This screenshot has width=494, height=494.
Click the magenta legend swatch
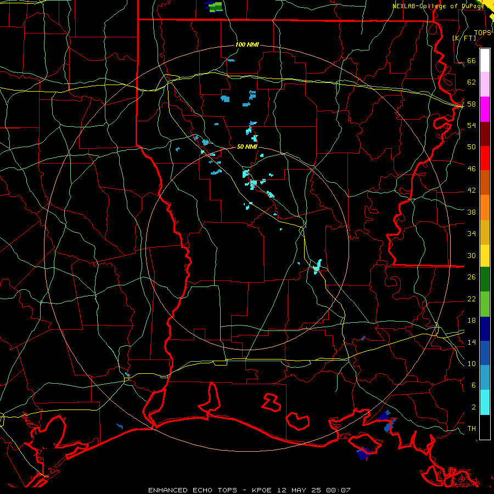[x=485, y=109]
